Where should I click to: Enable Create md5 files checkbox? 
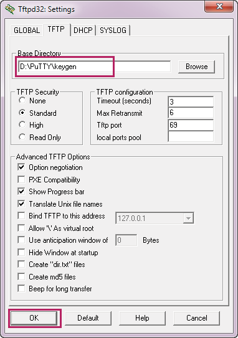tap(21, 276)
